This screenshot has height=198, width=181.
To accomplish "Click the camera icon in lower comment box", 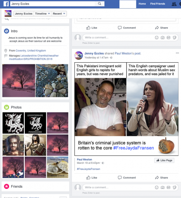I will (162, 187).
